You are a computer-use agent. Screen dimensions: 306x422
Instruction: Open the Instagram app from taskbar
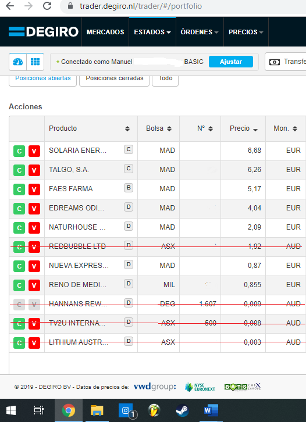(x=126, y=410)
